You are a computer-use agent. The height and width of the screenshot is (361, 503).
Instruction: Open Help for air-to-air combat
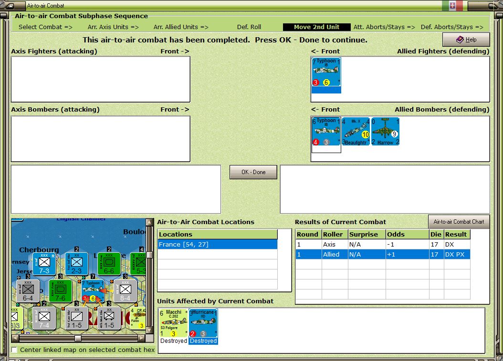tap(466, 40)
